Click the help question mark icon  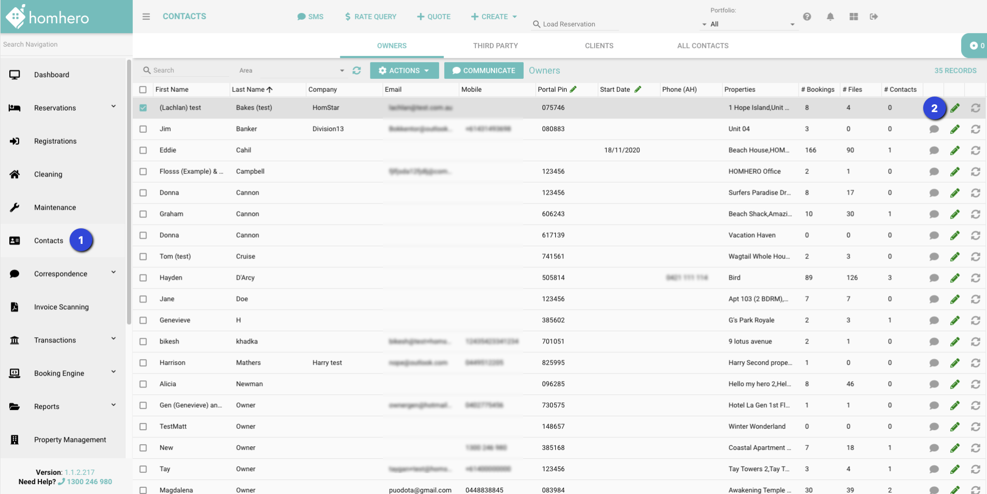tap(807, 17)
